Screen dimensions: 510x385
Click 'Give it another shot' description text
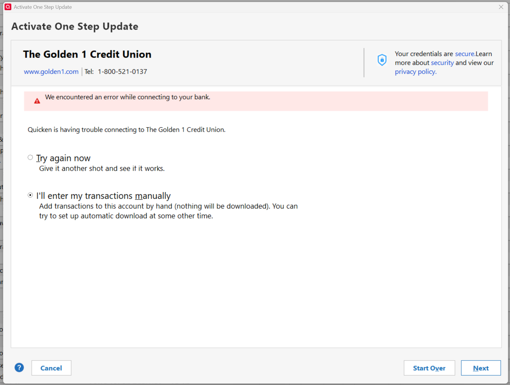(x=102, y=169)
